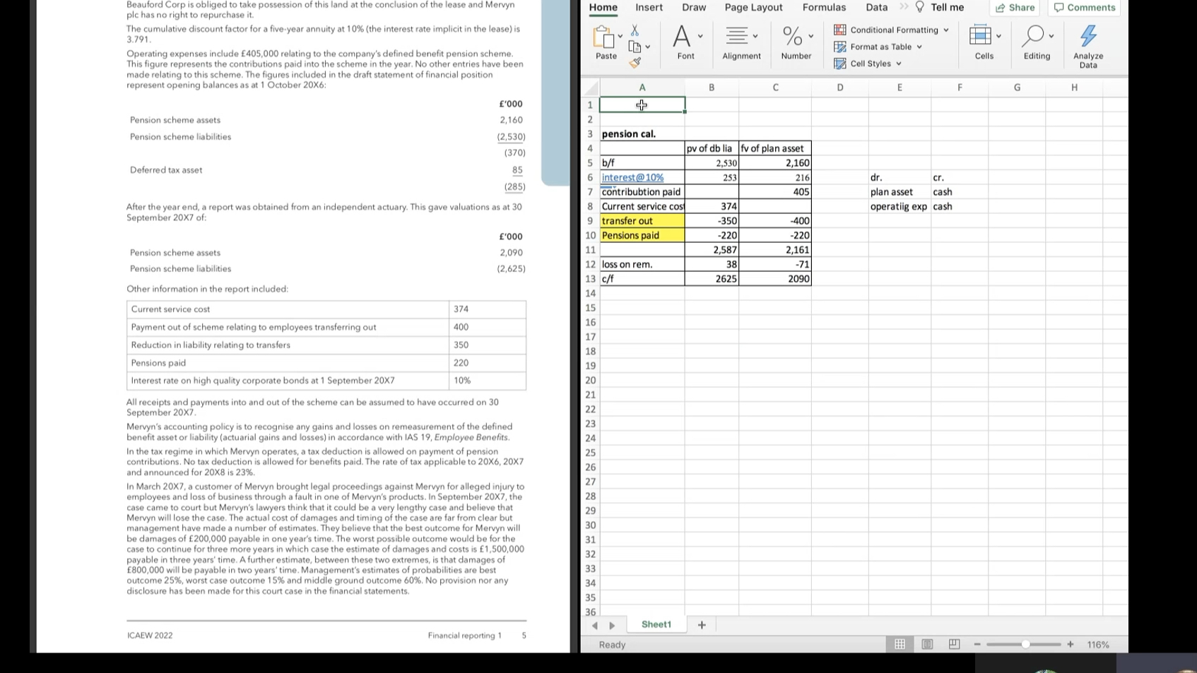Select cell with value 2,587
Viewport: 1197px width, 673px height.
click(712, 250)
